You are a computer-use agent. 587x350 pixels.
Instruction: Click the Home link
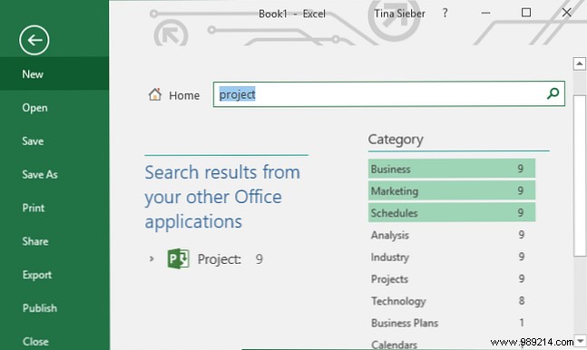(x=184, y=95)
